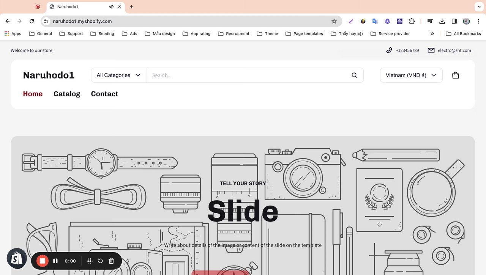Reload the page with the refresh icon

[32, 21]
